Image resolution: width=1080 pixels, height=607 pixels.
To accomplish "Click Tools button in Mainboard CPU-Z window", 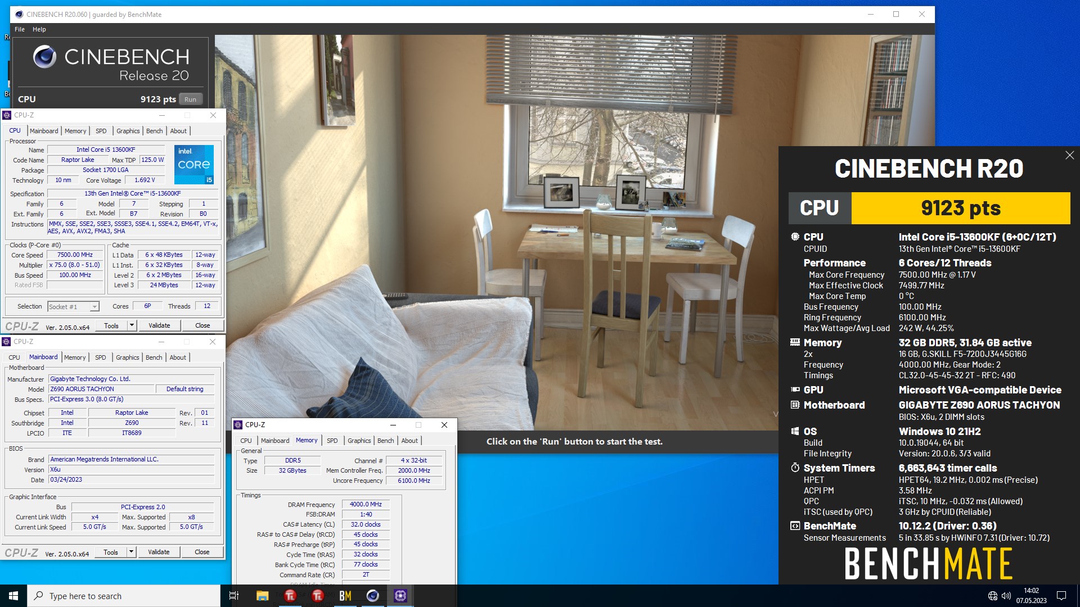I will pyautogui.click(x=111, y=552).
